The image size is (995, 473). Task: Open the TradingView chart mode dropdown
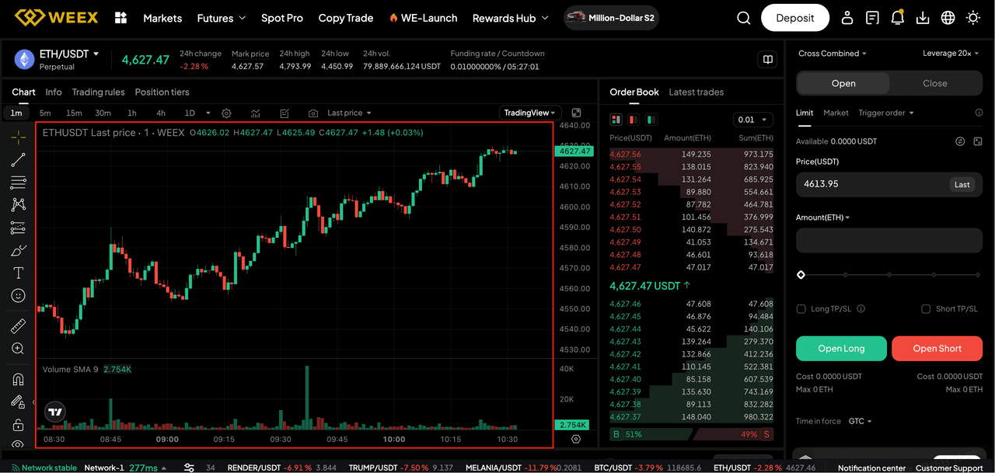[x=529, y=113]
